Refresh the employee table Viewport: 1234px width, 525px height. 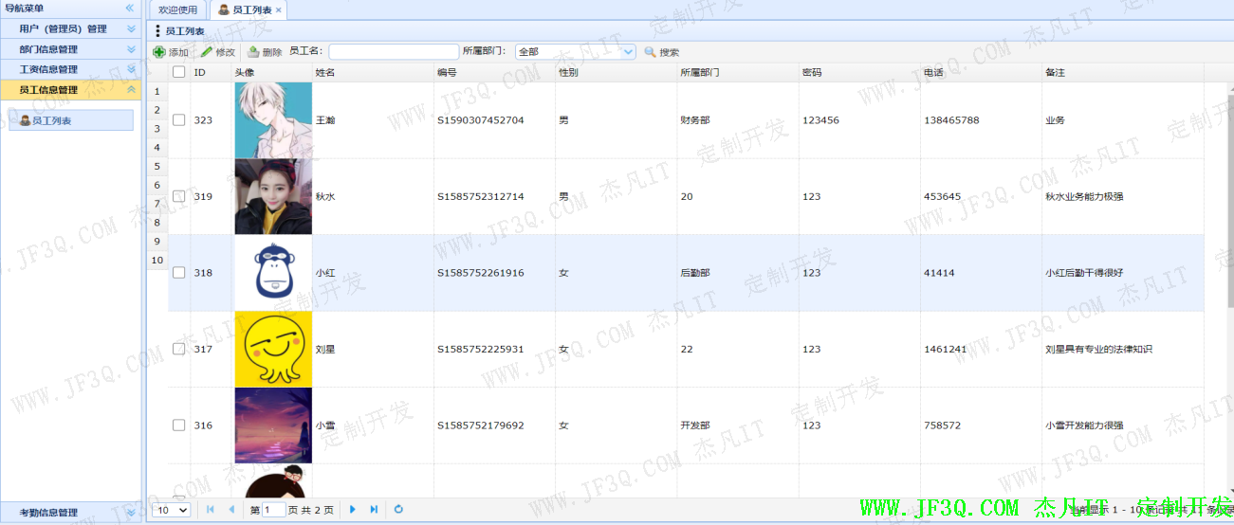point(398,510)
